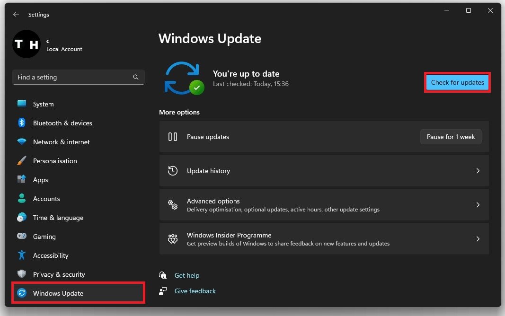Click the Personalisation paintbrush icon
The height and width of the screenshot is (316, 505).
(x=22, y=161)
